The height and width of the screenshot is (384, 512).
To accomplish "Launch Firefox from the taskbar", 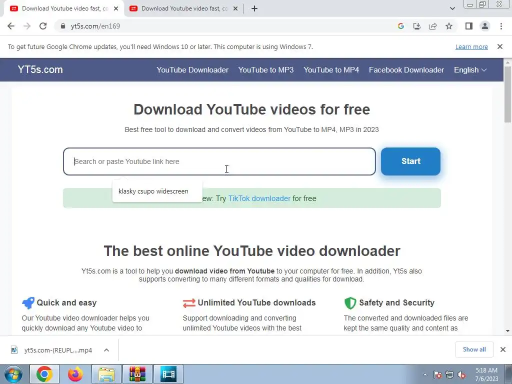I will click(75, 374).
